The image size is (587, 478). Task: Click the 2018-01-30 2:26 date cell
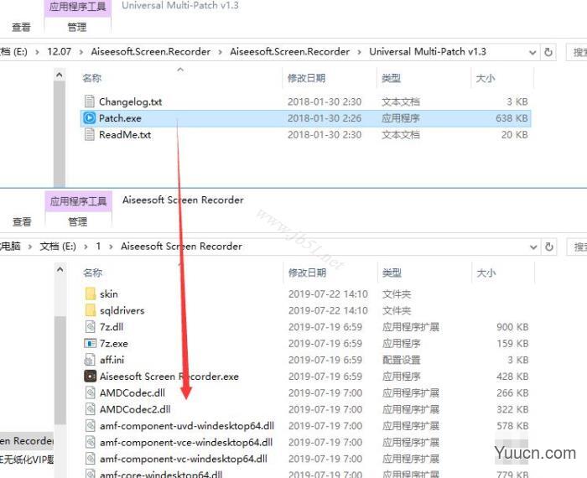click(x=325, y=118)
